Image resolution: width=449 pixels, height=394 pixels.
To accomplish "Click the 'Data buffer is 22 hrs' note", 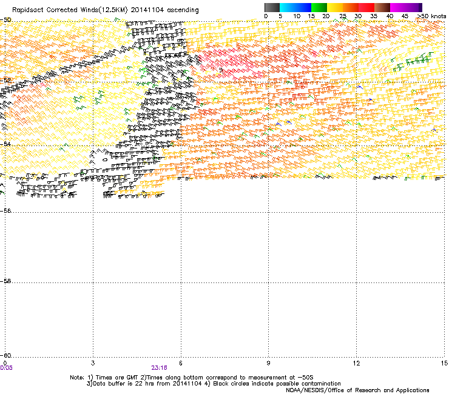I will (x=214, y=384).
